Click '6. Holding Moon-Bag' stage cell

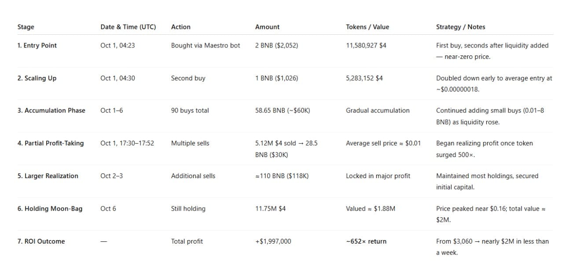point(50,208)
